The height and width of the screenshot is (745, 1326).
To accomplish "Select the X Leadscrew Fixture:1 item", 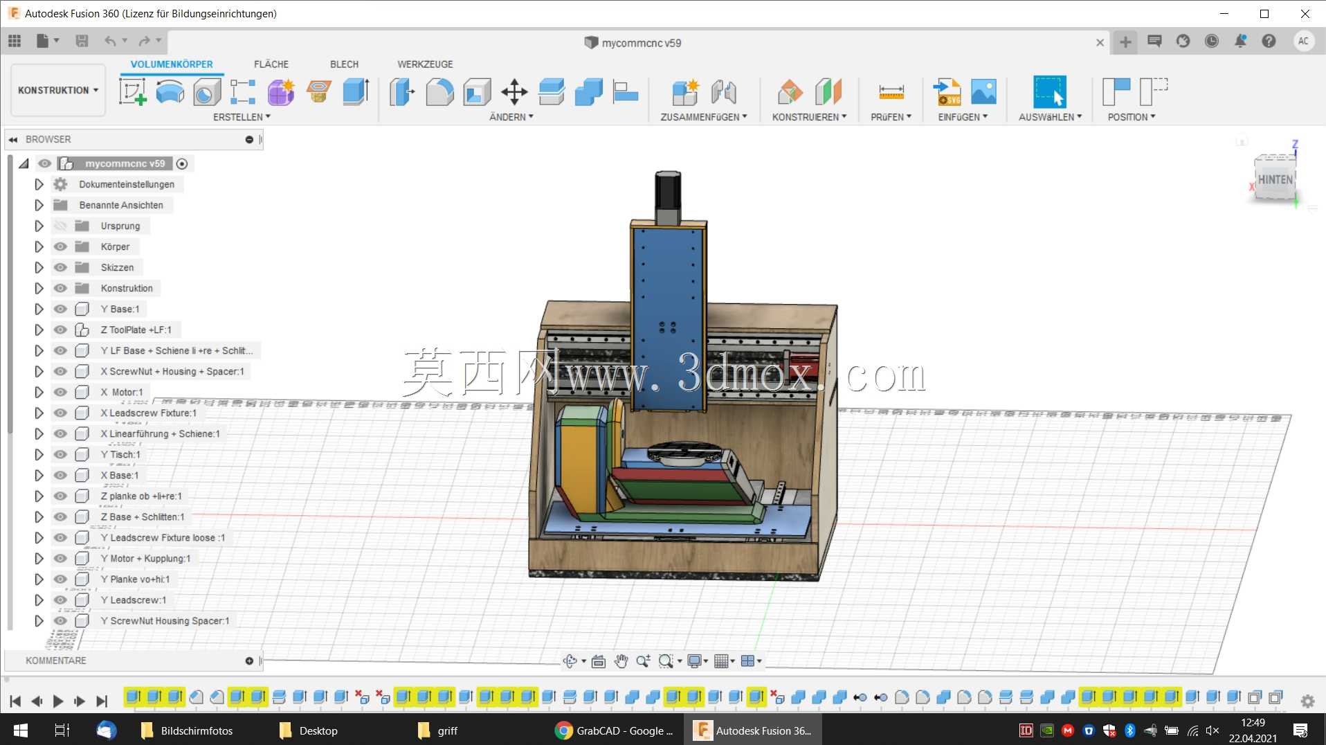I will click(x=149, y=413).
